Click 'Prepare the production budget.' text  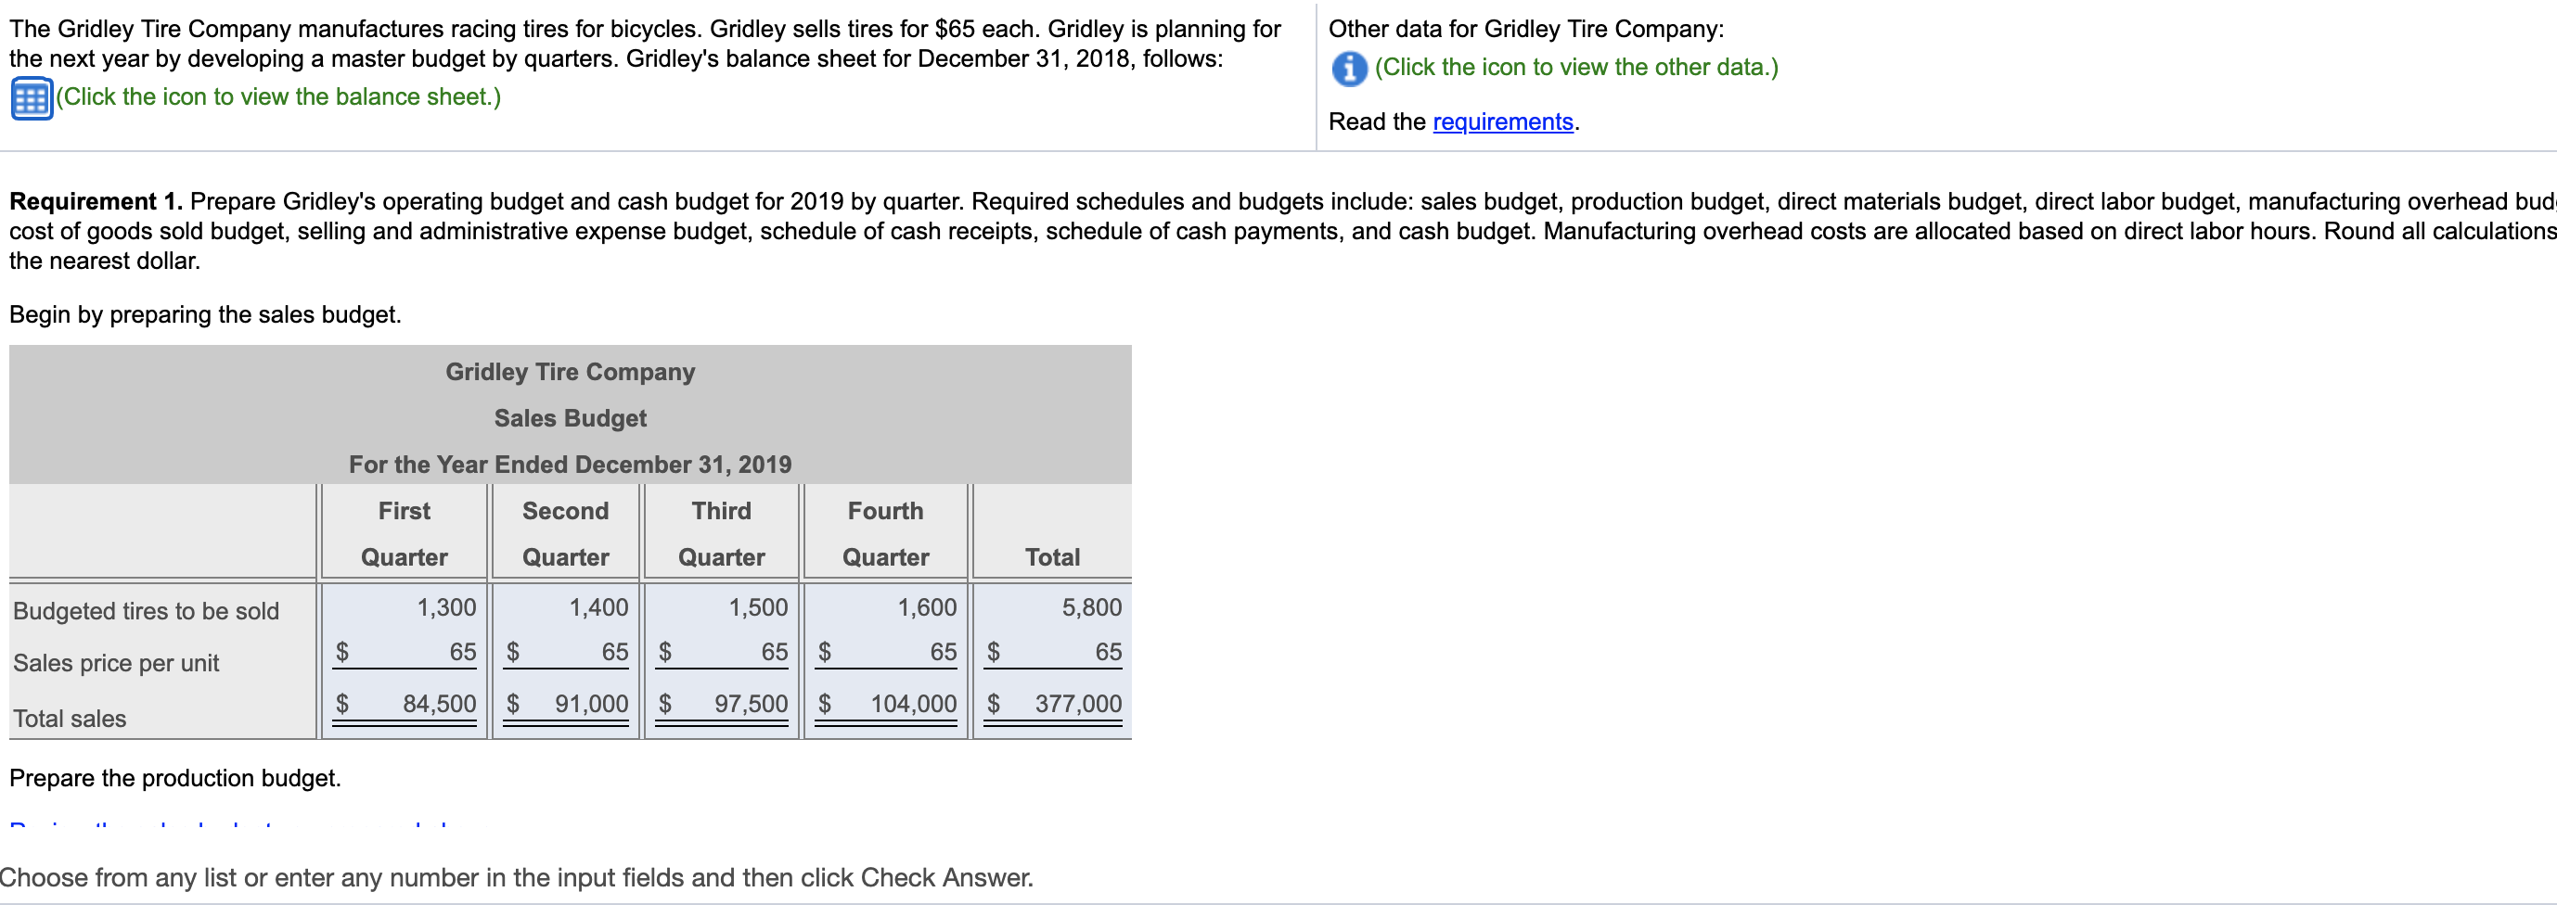[x=174, y=778]
